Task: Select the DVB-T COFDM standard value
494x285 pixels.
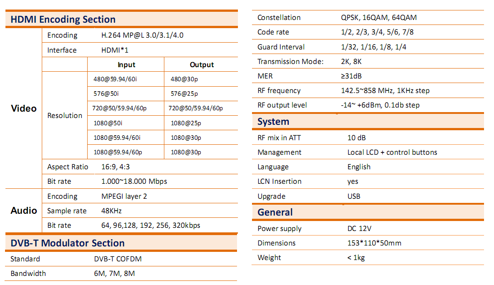Action: point(118,259)
